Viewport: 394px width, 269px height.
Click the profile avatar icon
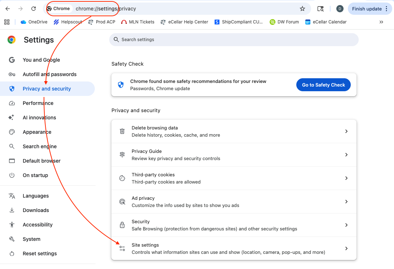tap(340, 9)
